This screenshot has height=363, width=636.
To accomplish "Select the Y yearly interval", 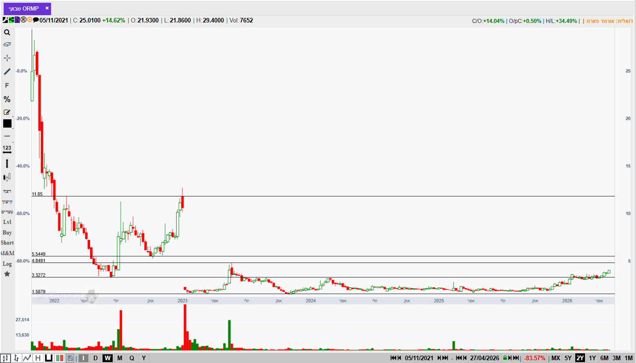I will (x=143, y=358).
